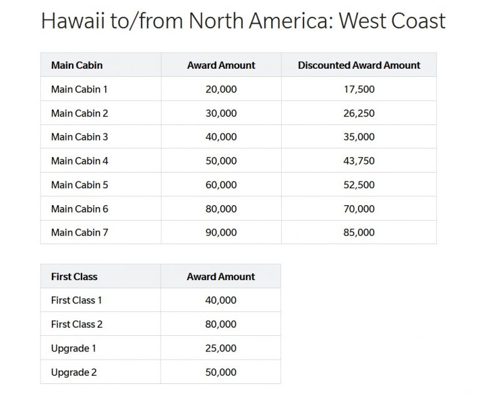Click the Main Cabin 6 label

(x=79, y=208)
